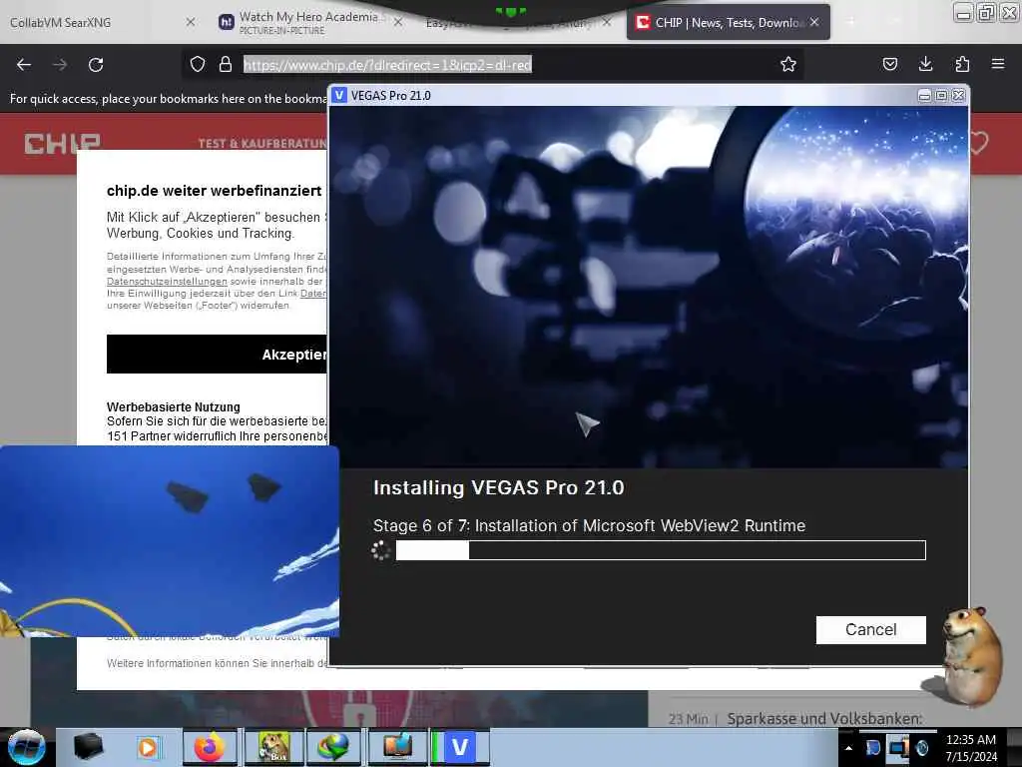
Task: Open the Firefox downloads panel
Action: (925, 64)
